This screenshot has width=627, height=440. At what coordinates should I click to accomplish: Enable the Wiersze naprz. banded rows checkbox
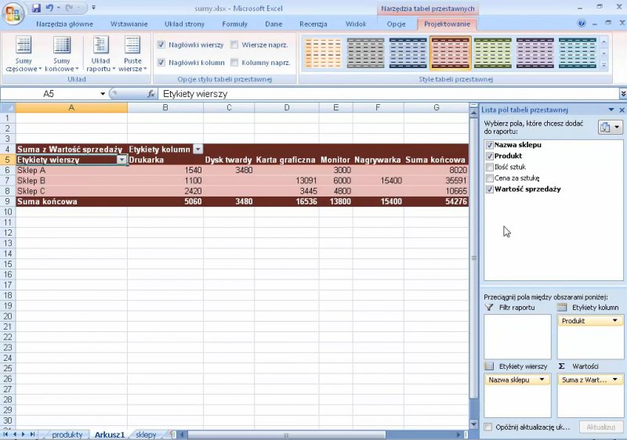point(234,45)
